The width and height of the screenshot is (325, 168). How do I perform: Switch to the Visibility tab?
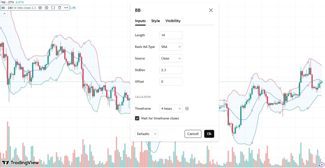pyautogui.click(x=173, y=21)
